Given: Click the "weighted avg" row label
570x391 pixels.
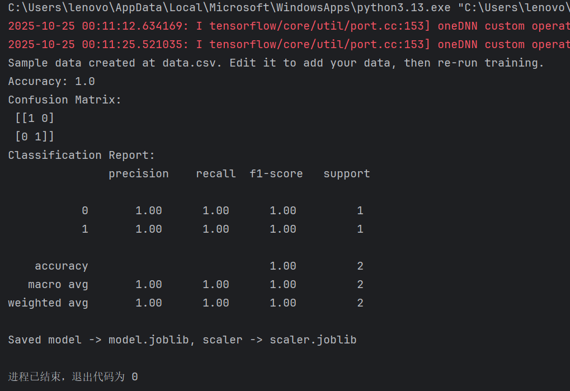Looking at the screenshot, I should 48,303.
